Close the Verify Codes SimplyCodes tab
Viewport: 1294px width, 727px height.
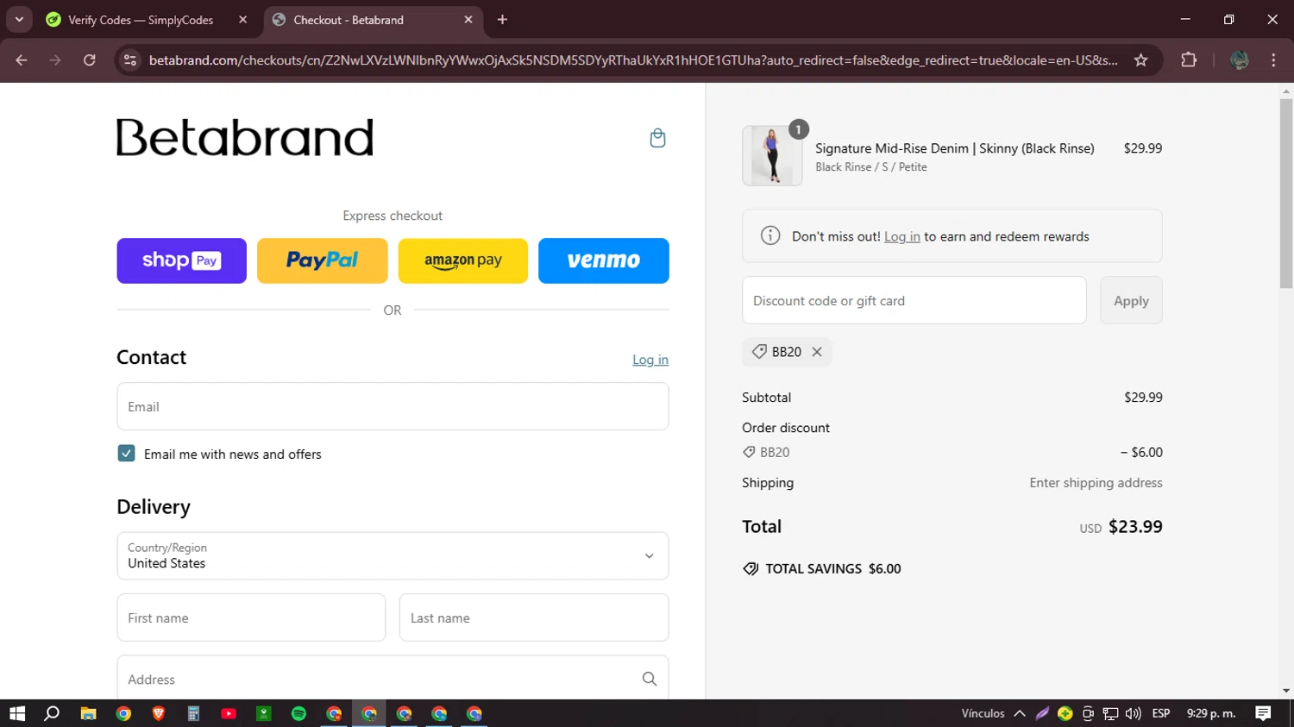point(242,20)
